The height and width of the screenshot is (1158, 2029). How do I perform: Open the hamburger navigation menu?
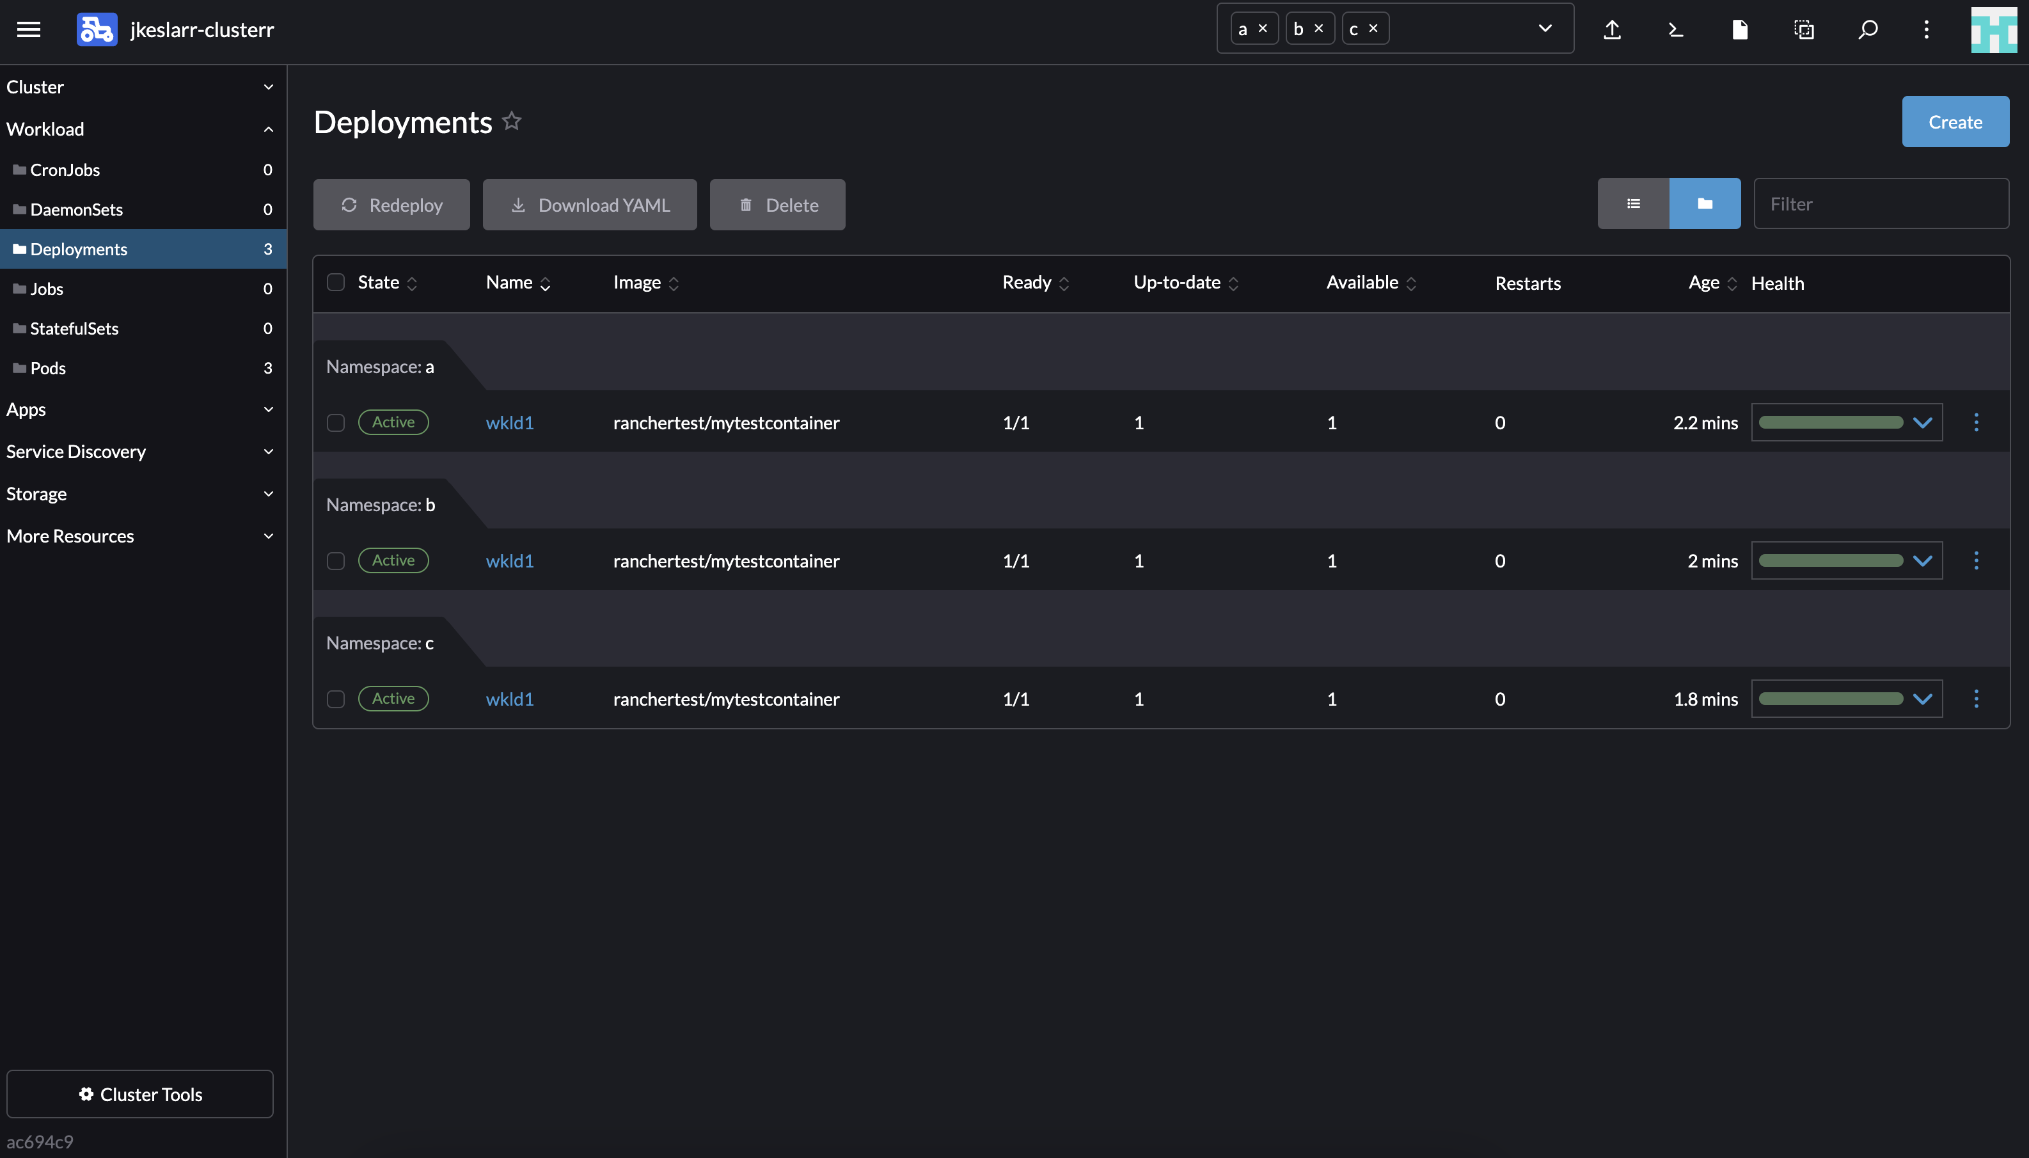pos(28,29)
